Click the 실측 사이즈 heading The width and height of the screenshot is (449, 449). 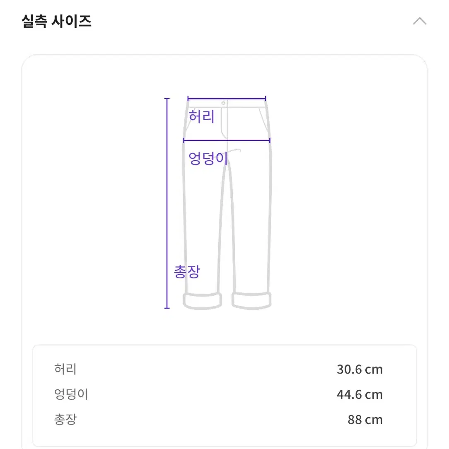tap(56, 21)
